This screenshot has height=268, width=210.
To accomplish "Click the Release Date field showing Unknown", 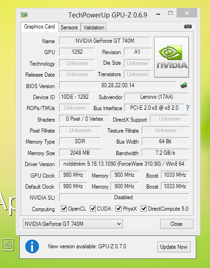I will pos(77,74).
